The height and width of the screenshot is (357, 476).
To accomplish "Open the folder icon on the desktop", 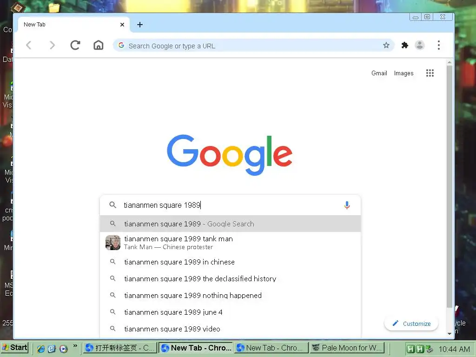I will click(x=54, y=7).
